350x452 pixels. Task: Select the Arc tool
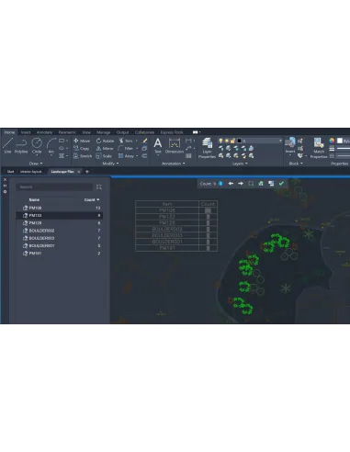coord(51,145)
